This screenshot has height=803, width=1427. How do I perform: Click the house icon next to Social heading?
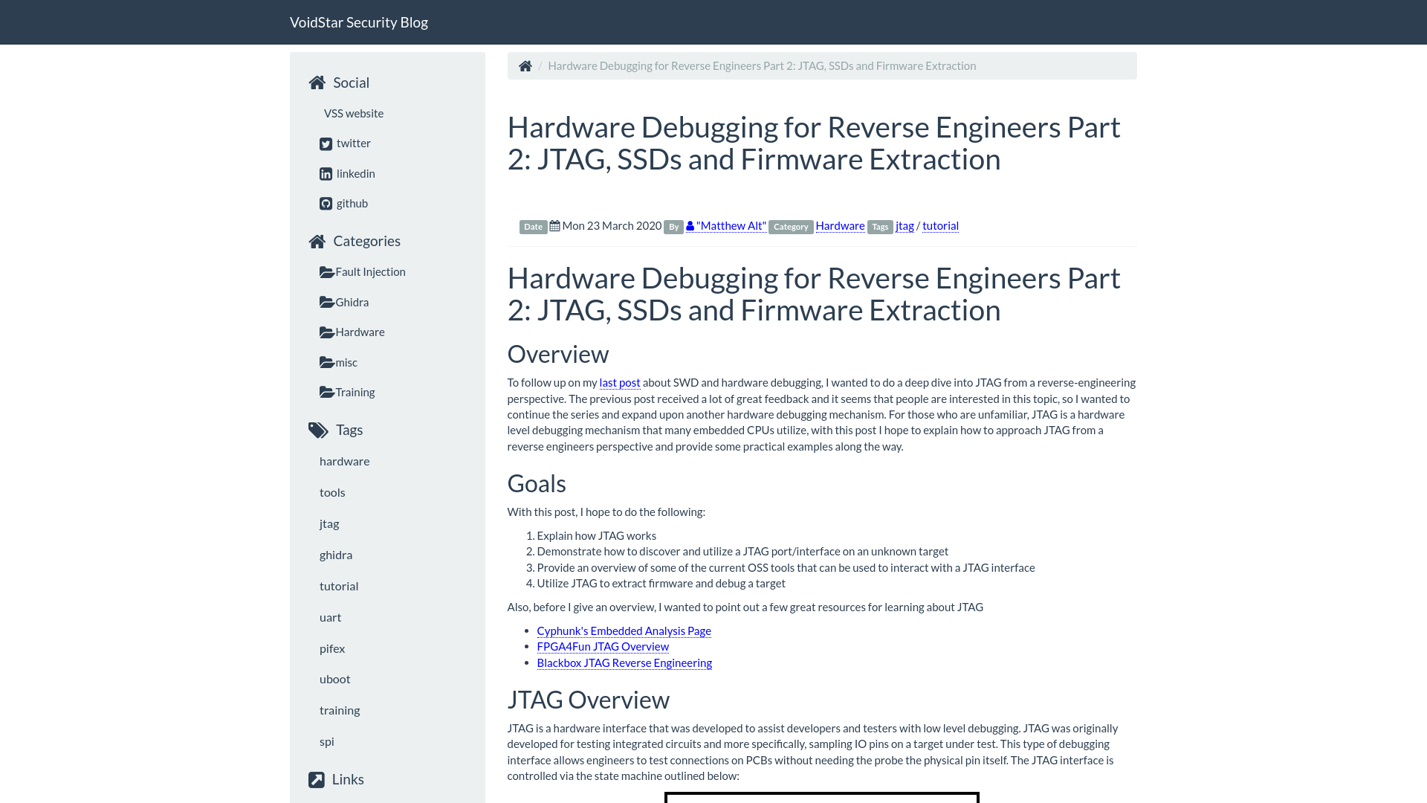tap(317, 83)
